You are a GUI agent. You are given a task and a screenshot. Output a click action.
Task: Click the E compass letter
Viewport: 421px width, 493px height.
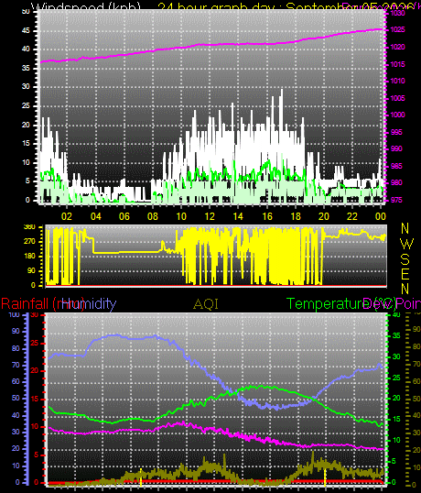coord(405,275)
